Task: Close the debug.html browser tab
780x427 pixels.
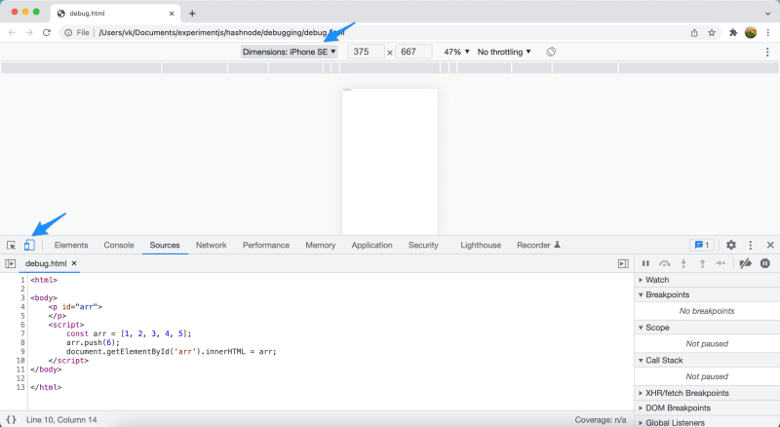Action: (x=172, y=14)
